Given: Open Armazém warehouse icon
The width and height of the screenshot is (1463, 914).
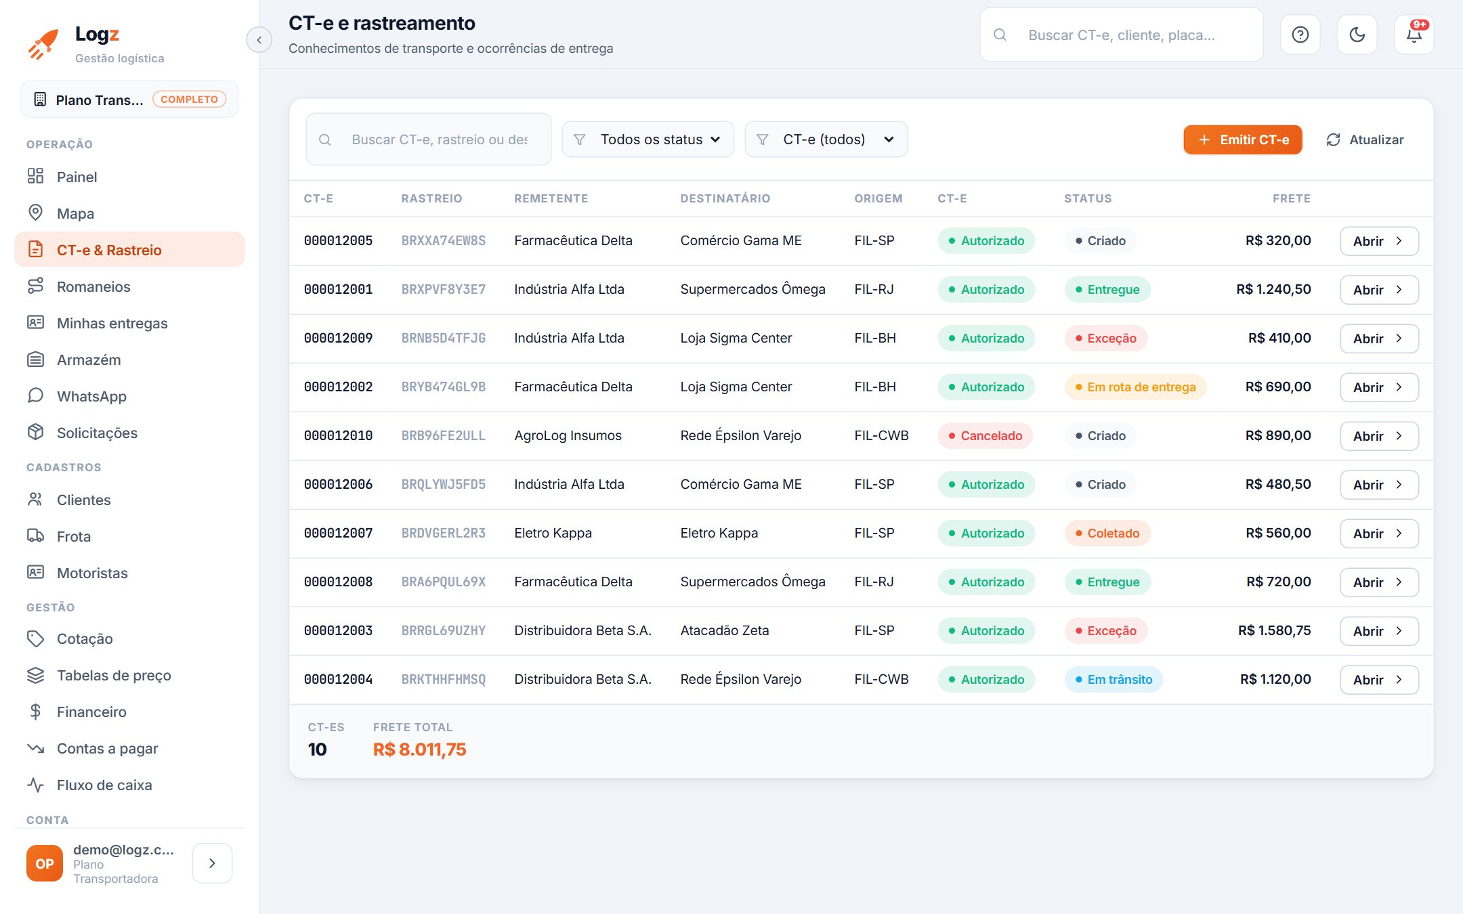Looking at the screenshot, I should (x=35, y=359).
